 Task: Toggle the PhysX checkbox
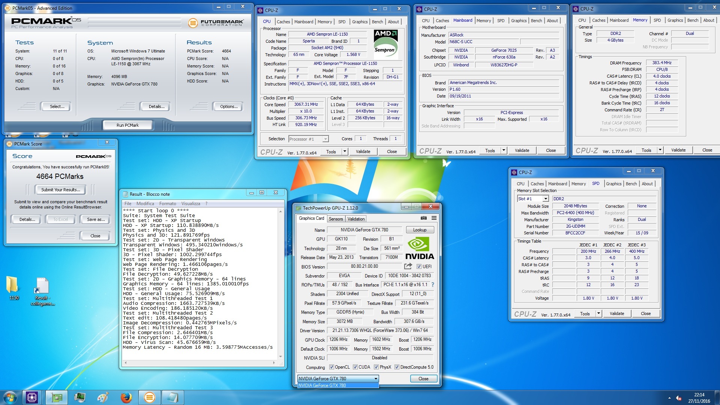[376, 367]
